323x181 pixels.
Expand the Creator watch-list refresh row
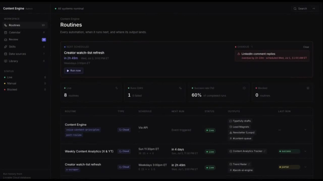(305, 167)
